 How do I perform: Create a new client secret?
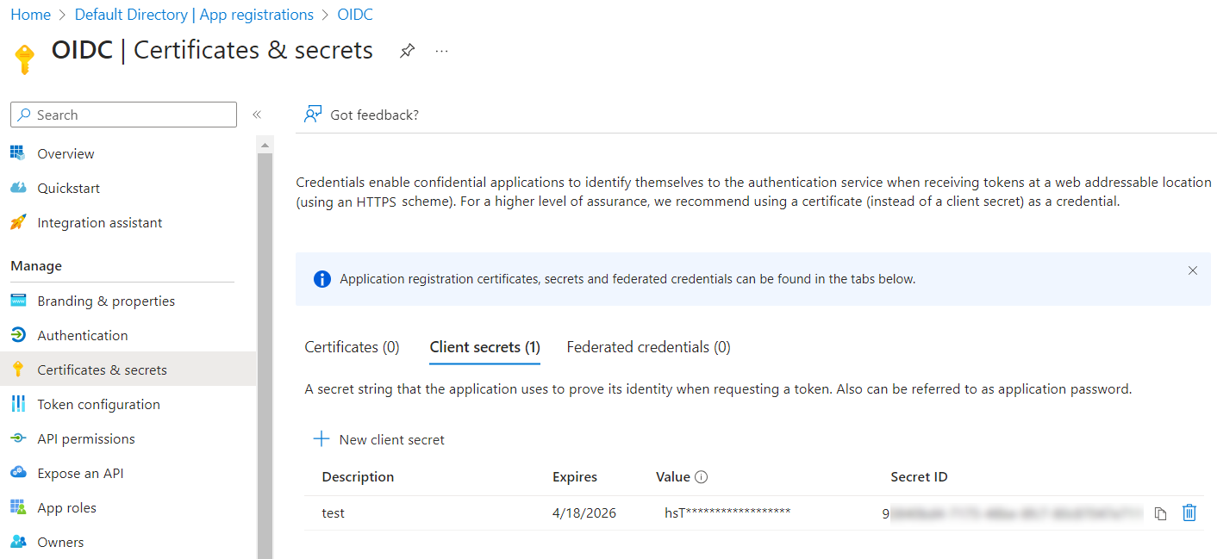(x=378, y=439)
